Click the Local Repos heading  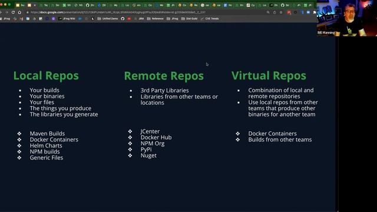46,75
